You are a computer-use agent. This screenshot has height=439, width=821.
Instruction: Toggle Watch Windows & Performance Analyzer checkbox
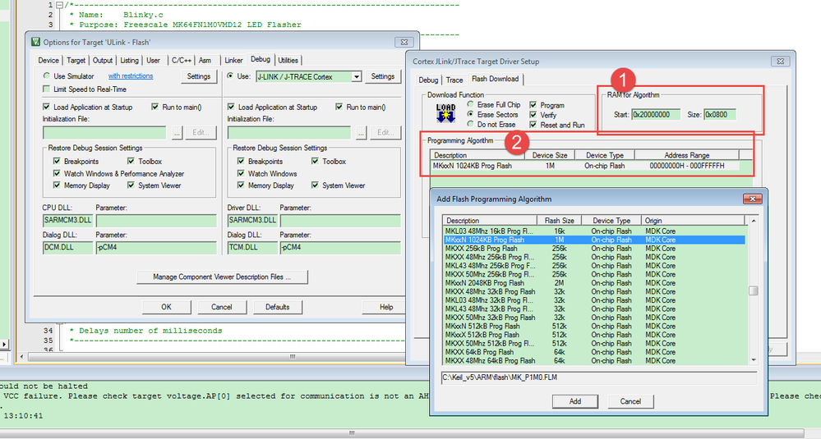57,173
